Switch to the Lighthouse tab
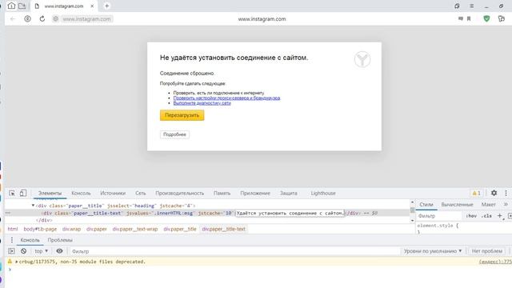512x288 pixels. pyautogui.click(x=323, y=193)
